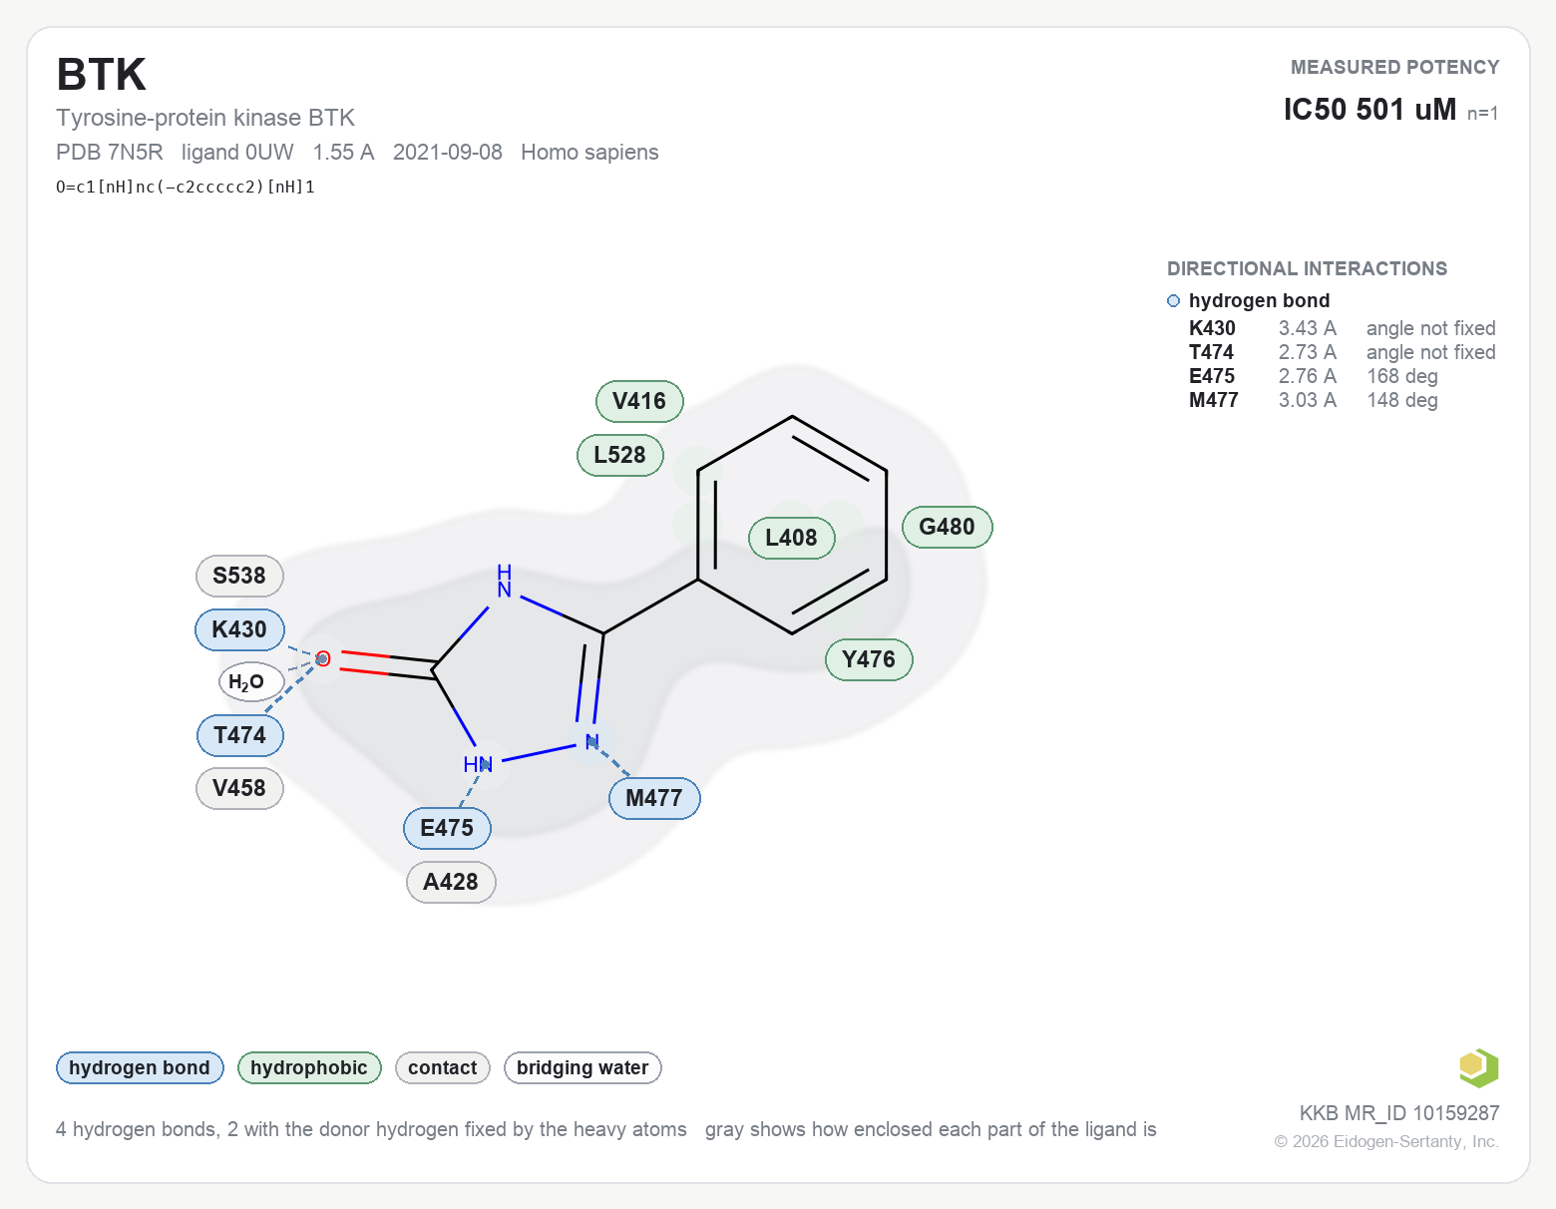Click the SMILES string under the header
The height and width of the screenshot is (1209, 1556).
186,187
